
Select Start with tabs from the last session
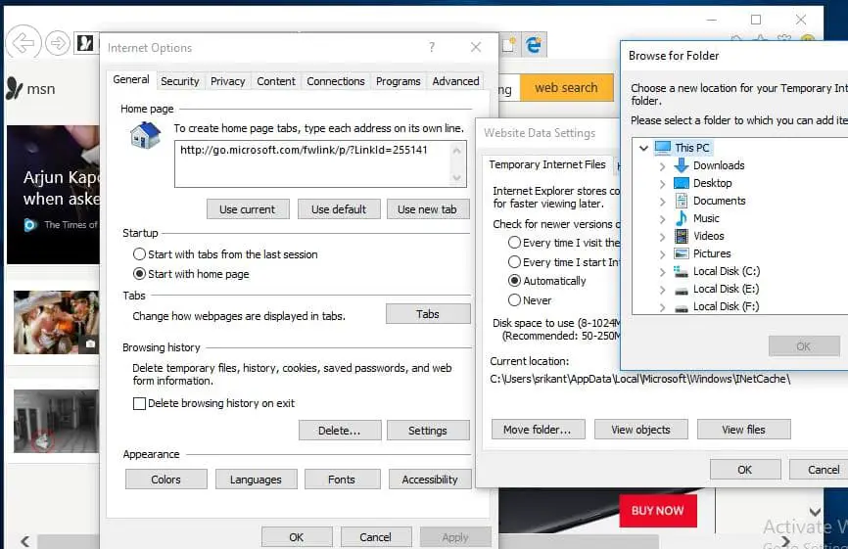139,254
